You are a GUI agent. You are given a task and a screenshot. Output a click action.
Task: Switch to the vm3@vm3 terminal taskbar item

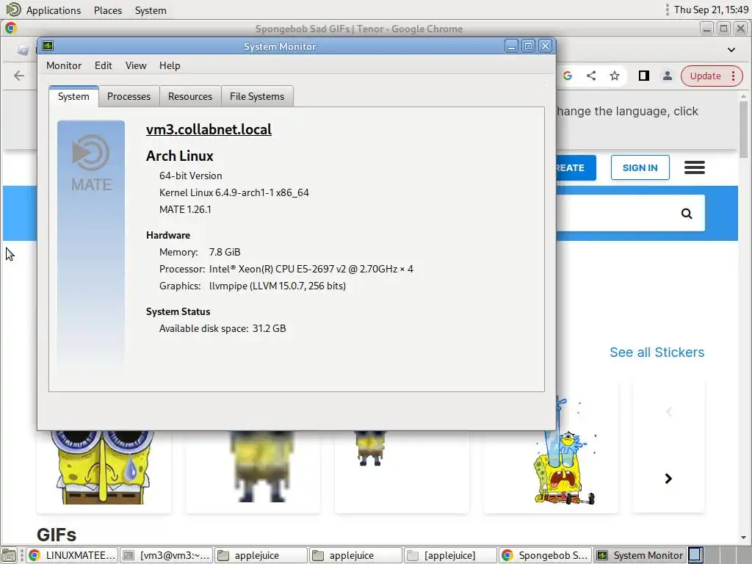pos(167,555)
